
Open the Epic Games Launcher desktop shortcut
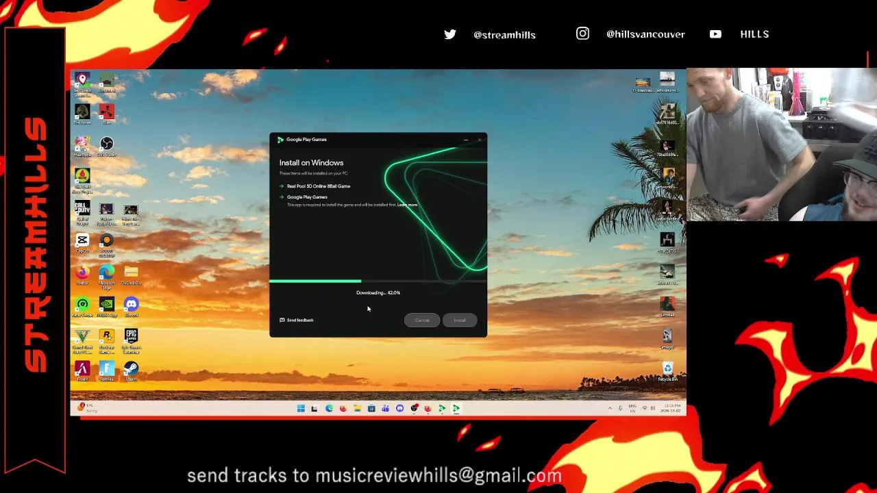(131, 340)
